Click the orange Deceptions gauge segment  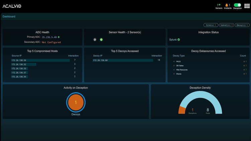[182, 110]
